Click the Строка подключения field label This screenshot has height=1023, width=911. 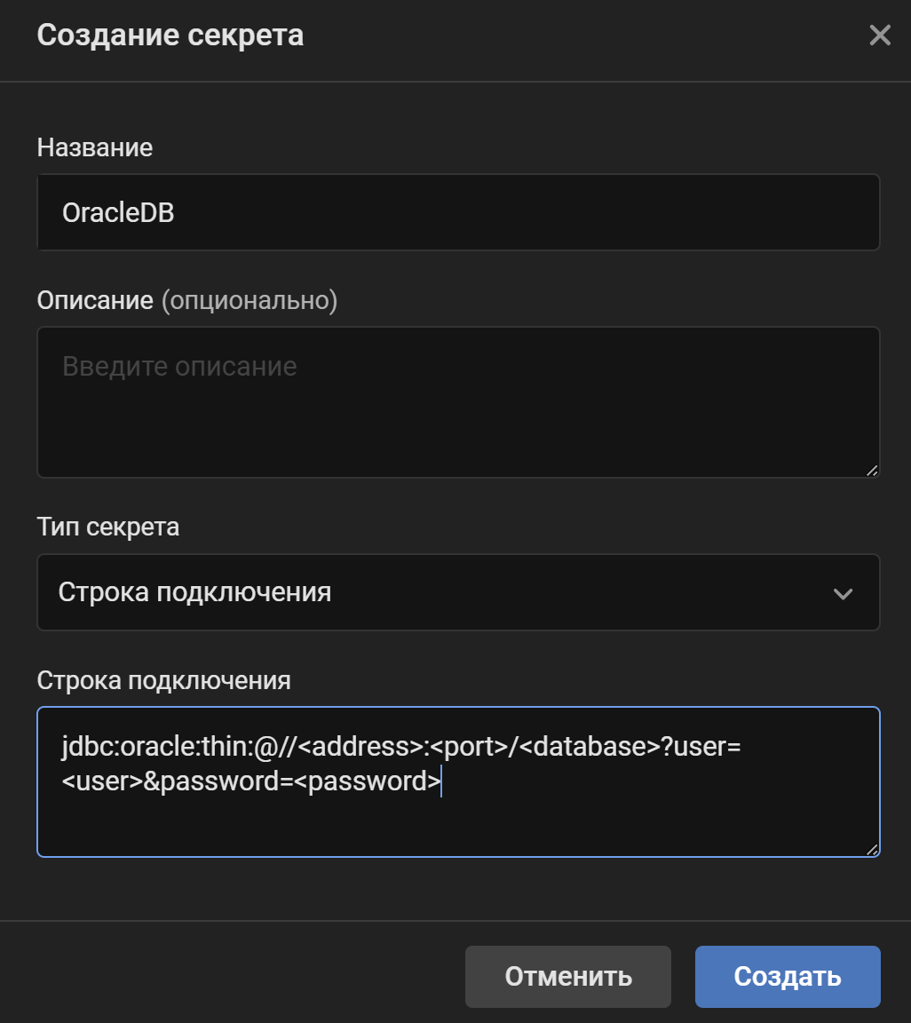coord(164,679)
